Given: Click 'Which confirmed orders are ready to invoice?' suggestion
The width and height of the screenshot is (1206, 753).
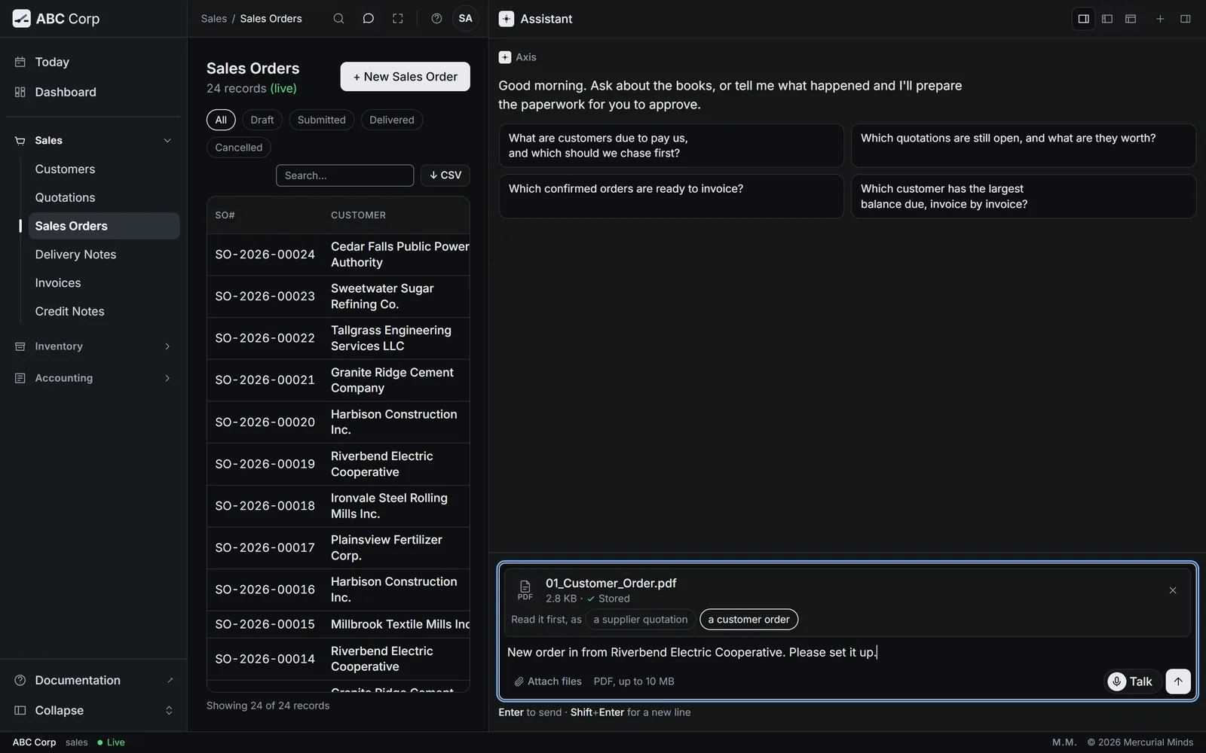Looking at the screenshot, I should (671, 197).
